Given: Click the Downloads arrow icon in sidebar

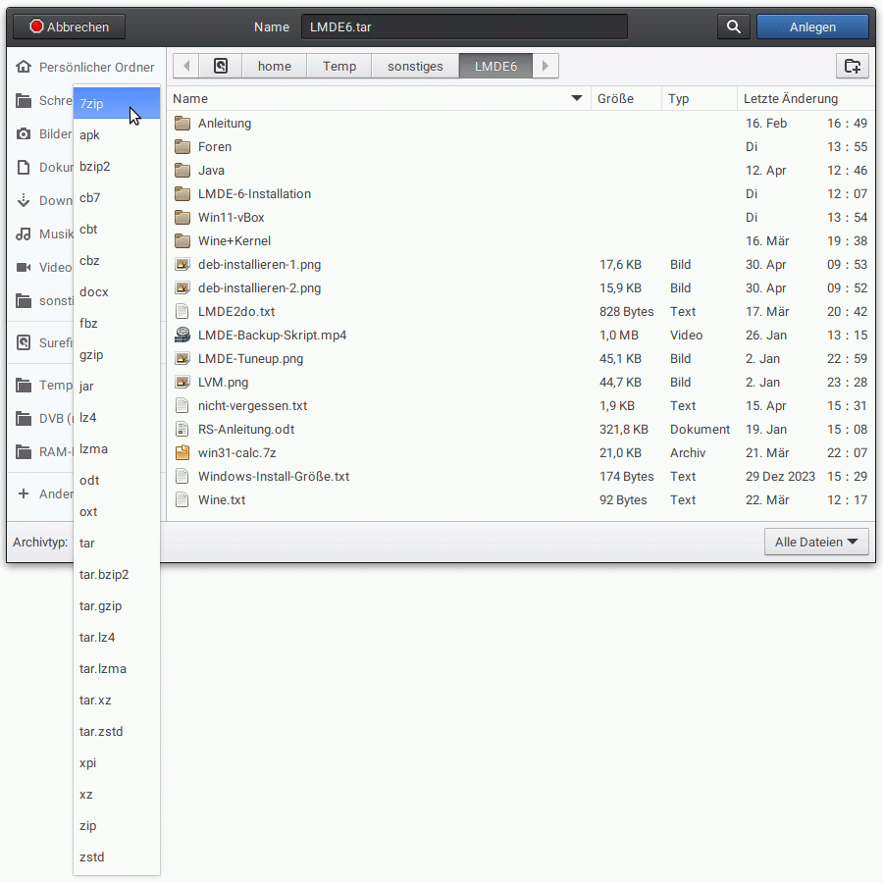Looking at the screenshot, I should tap(24, 200).
